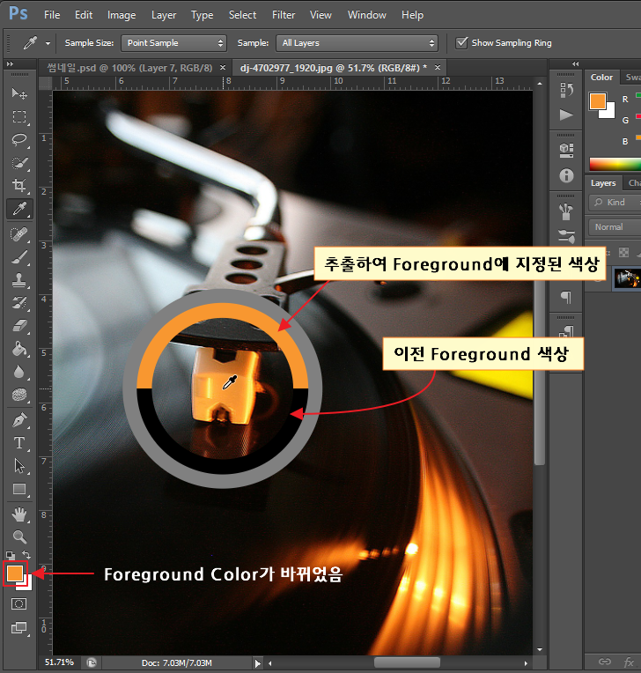Open the Sample All Layers dropdown
Viewport: 641px width, 673px height.
point(357,43)
